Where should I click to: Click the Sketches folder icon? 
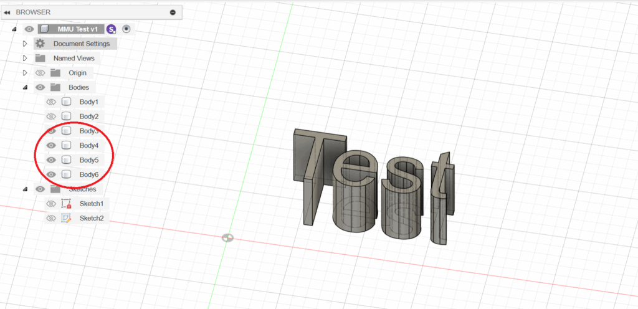coord(55,189)
